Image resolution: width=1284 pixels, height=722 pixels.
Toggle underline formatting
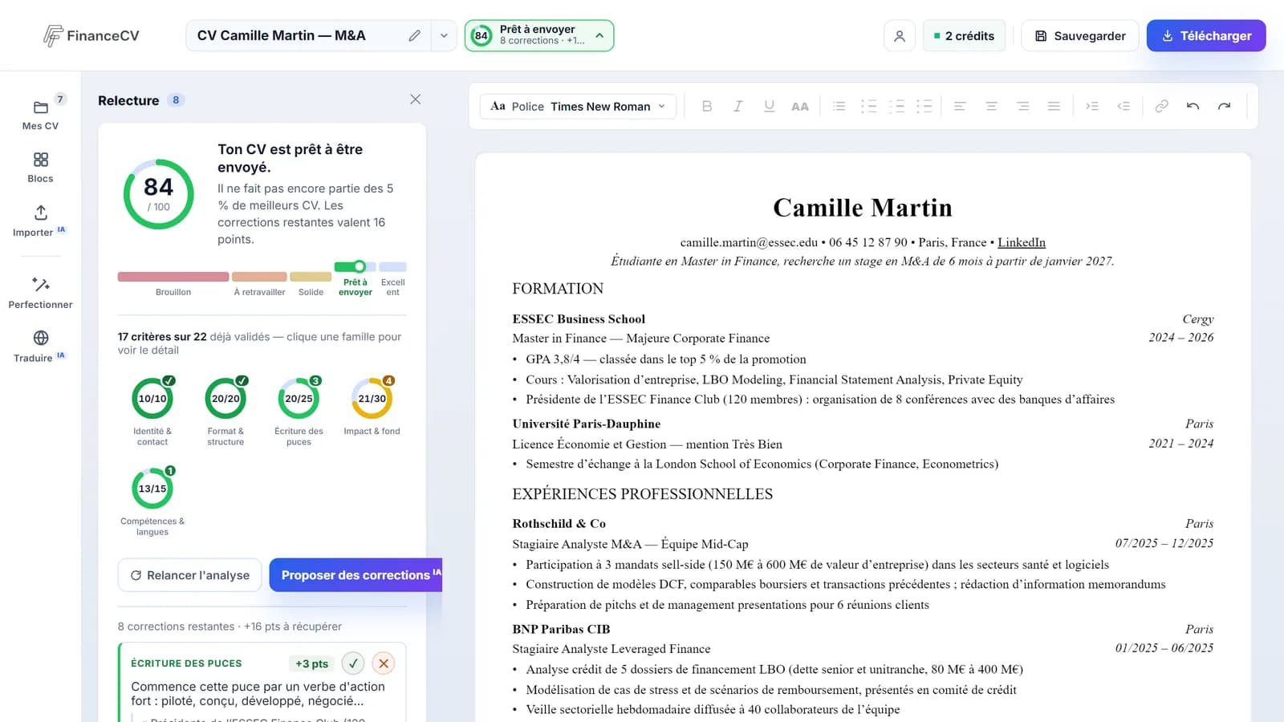(x=769, y=106)
